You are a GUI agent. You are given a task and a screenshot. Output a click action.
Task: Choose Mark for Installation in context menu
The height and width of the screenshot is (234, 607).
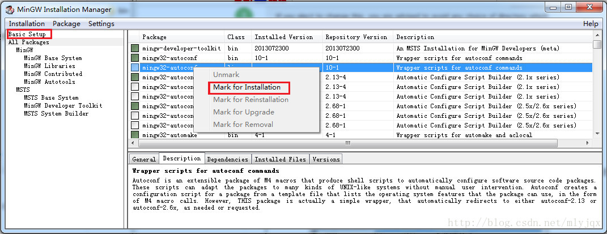(x=247, y=87)
